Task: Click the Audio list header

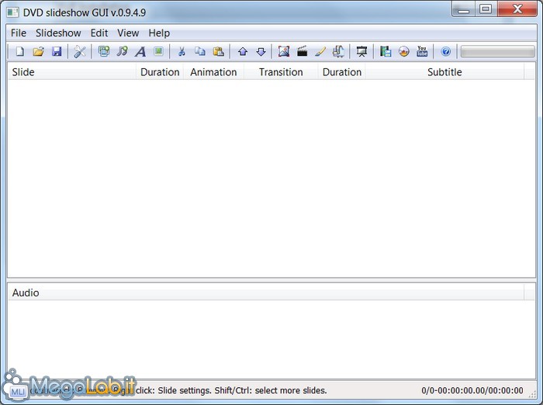Action: click(266, 292)
